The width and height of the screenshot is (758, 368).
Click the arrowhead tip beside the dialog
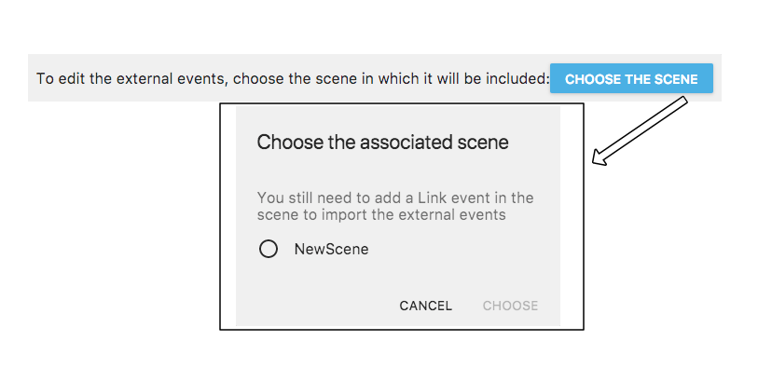[x=597, y=161]
